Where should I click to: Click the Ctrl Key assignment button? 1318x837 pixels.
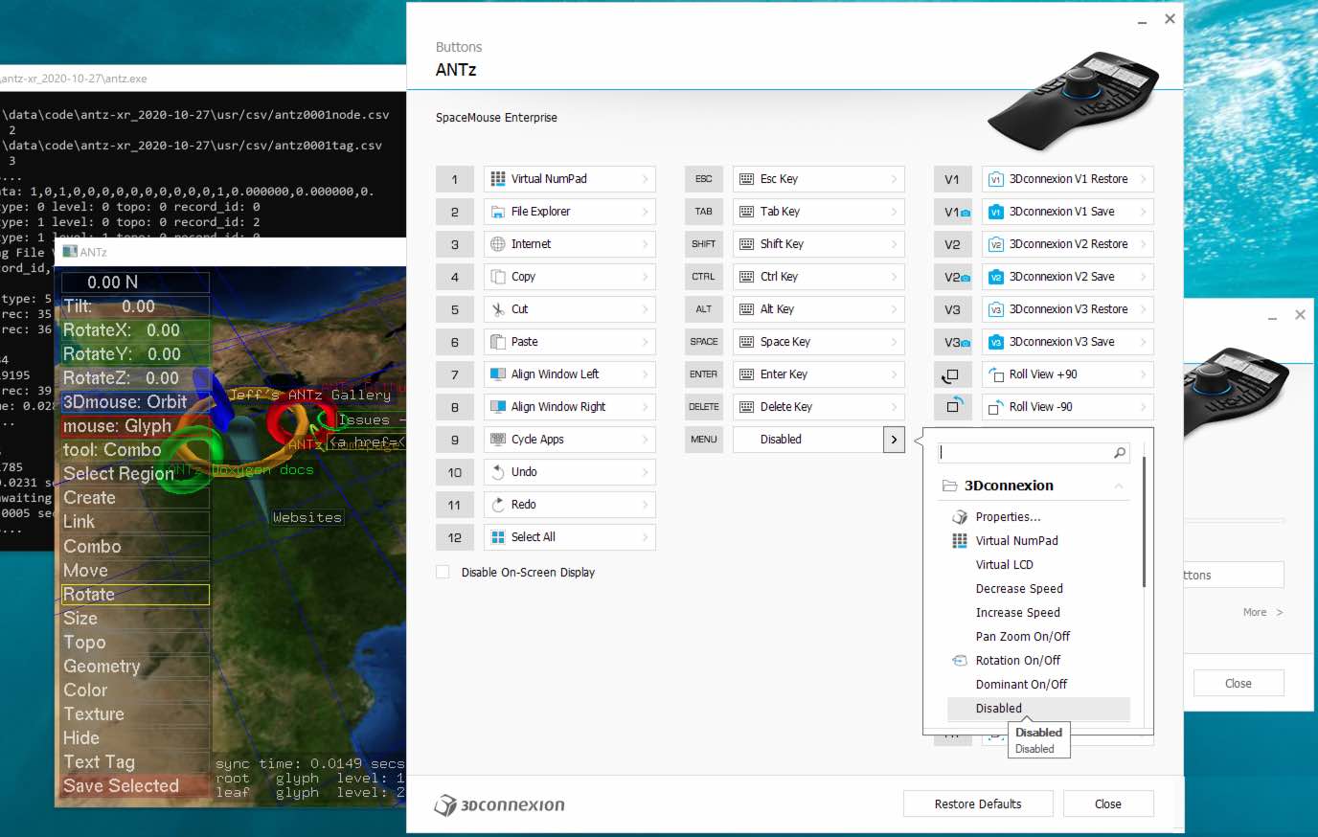pos(819,277)
